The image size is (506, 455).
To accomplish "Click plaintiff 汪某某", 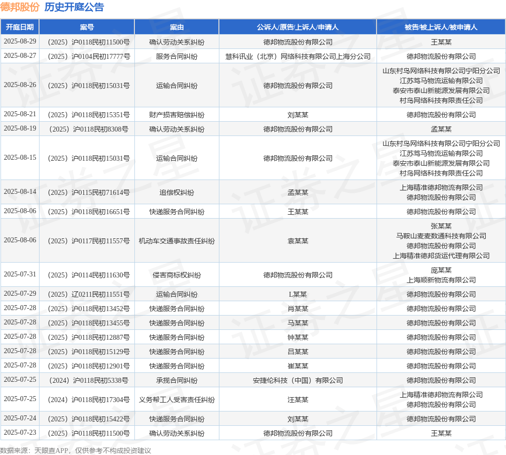I will (297, 400).
